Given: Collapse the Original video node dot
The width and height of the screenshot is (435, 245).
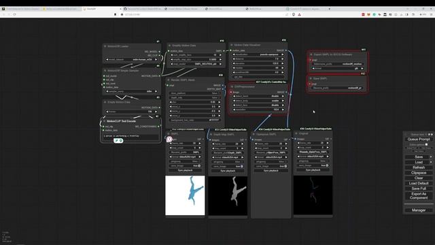Looking at the screenshot, I should tap(296, 133).
